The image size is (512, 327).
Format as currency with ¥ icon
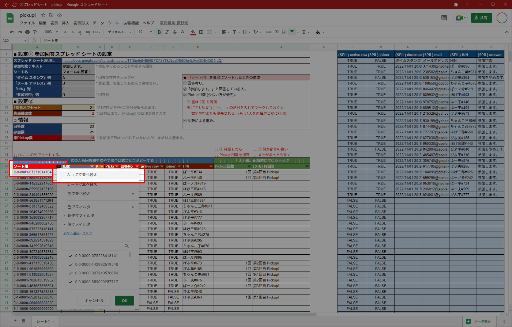65,32
